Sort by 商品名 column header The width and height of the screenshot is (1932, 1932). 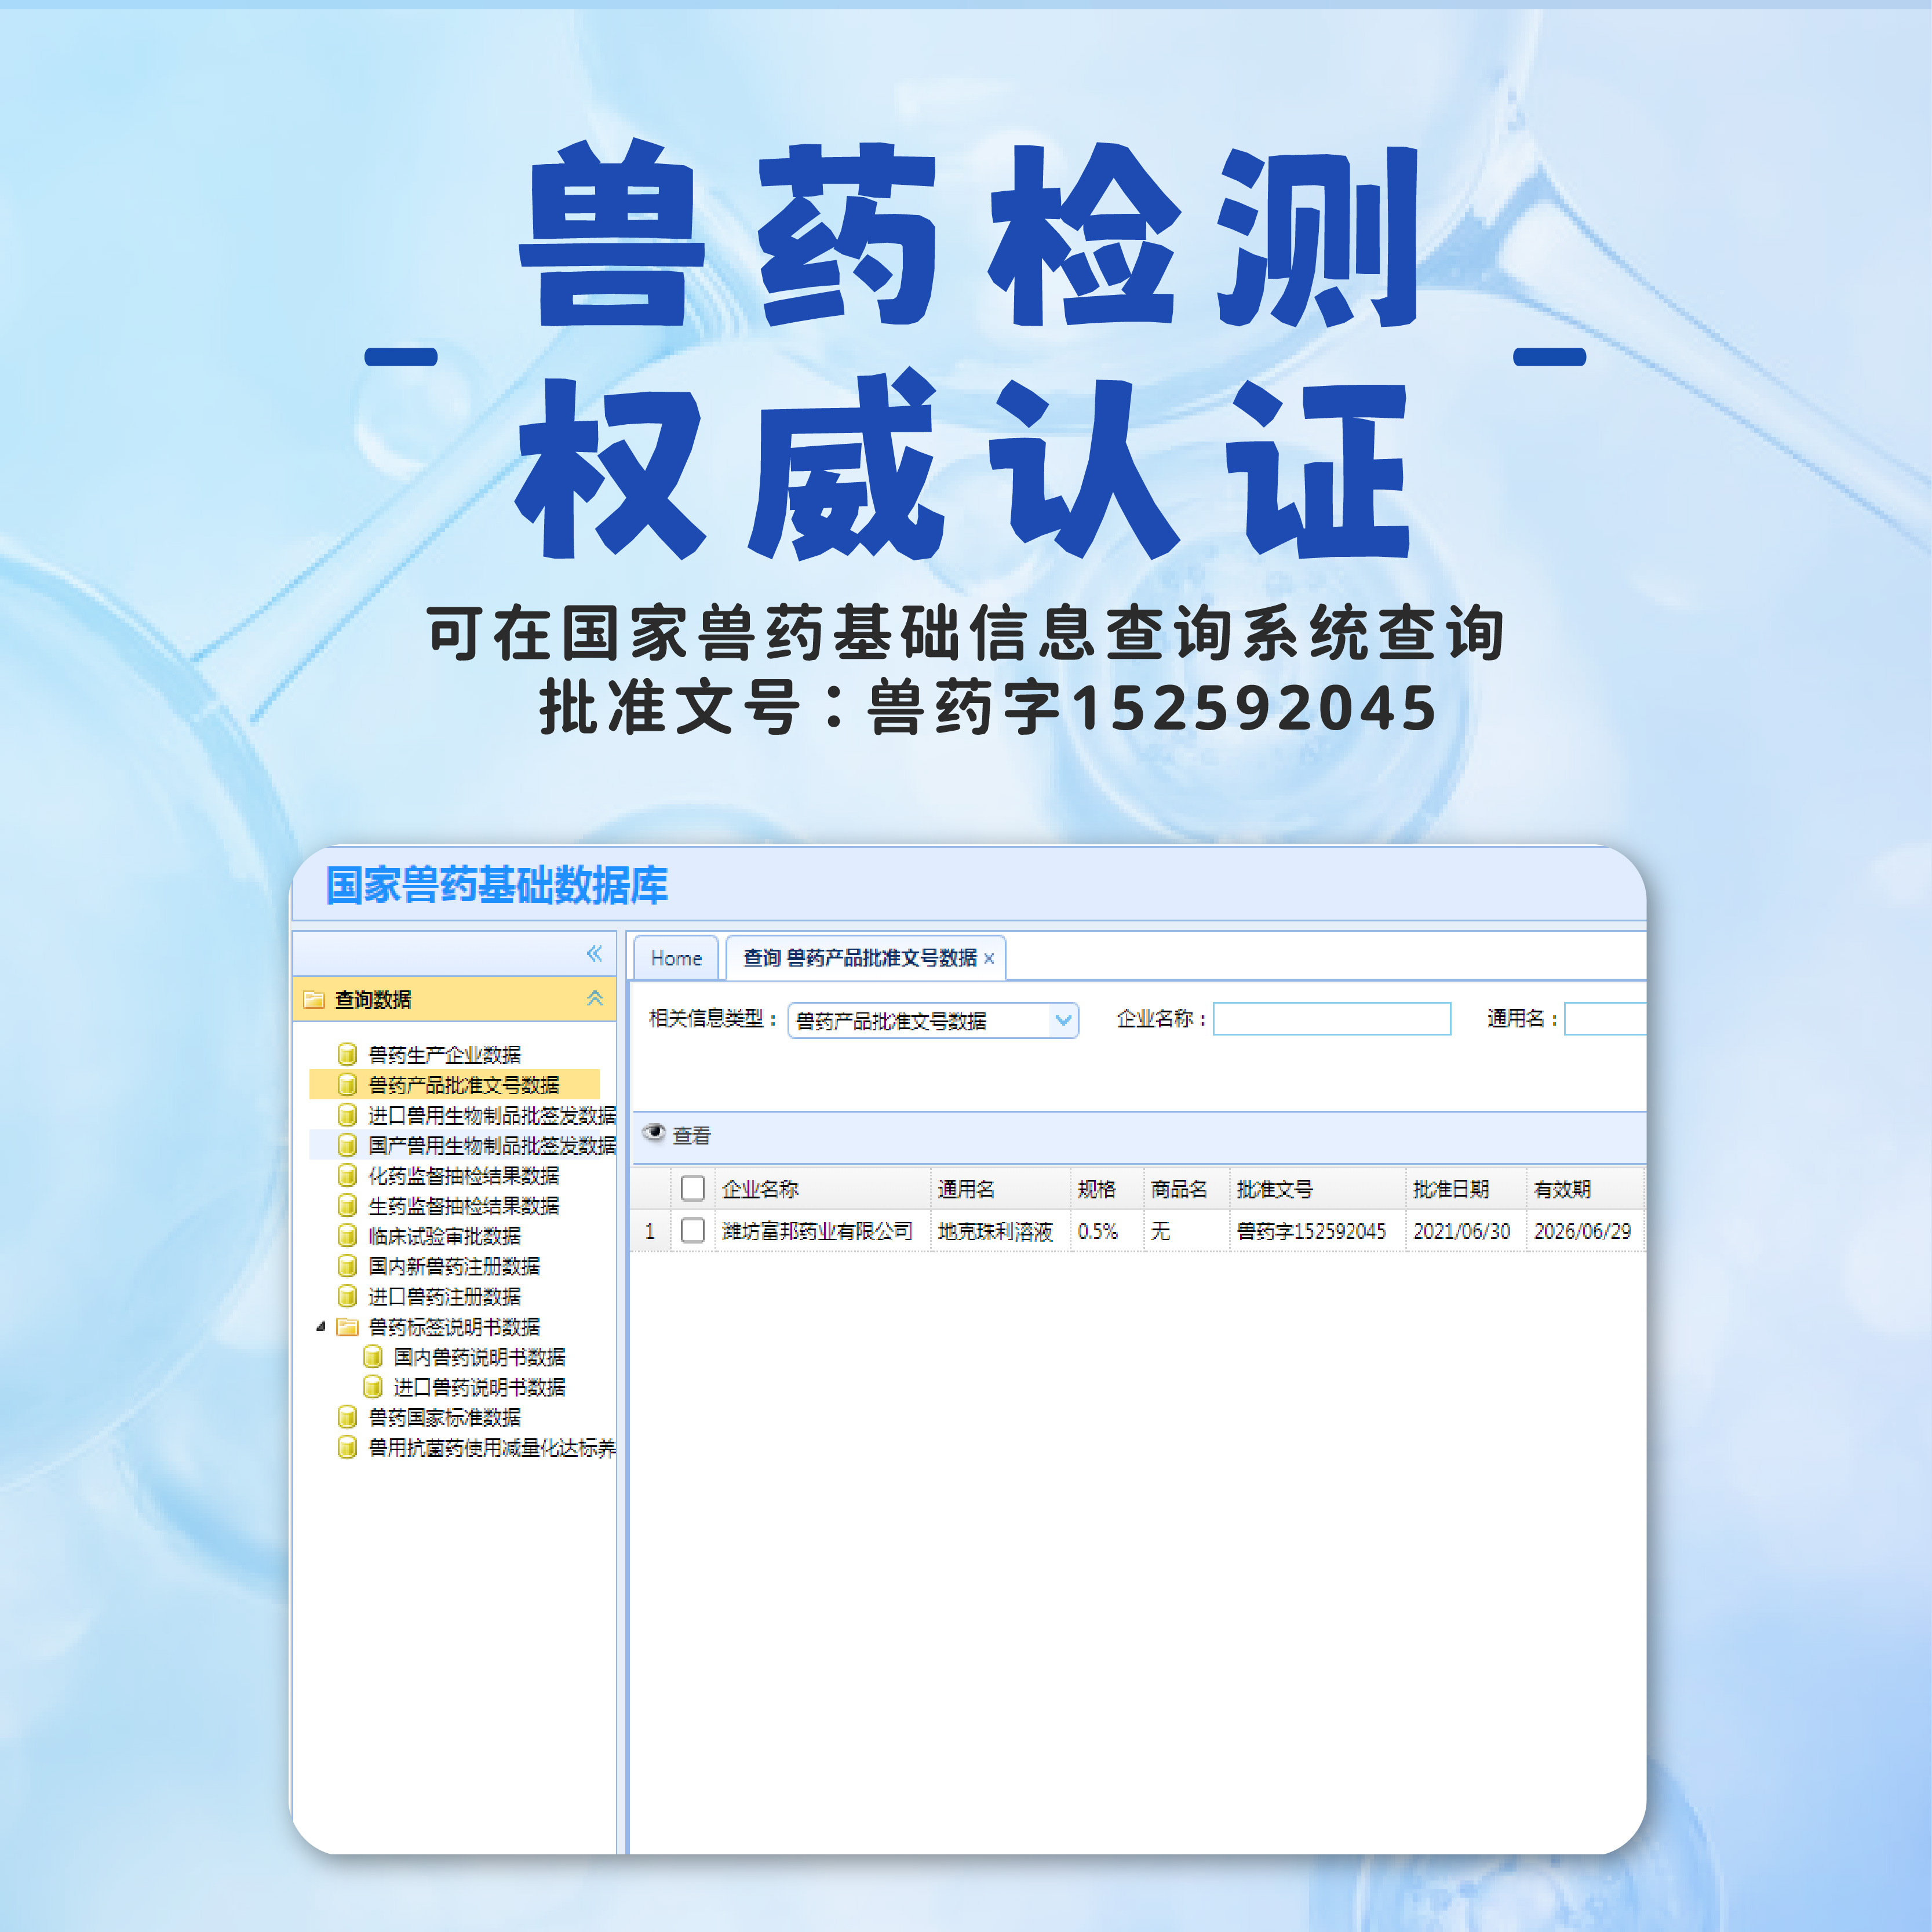1186,1188
